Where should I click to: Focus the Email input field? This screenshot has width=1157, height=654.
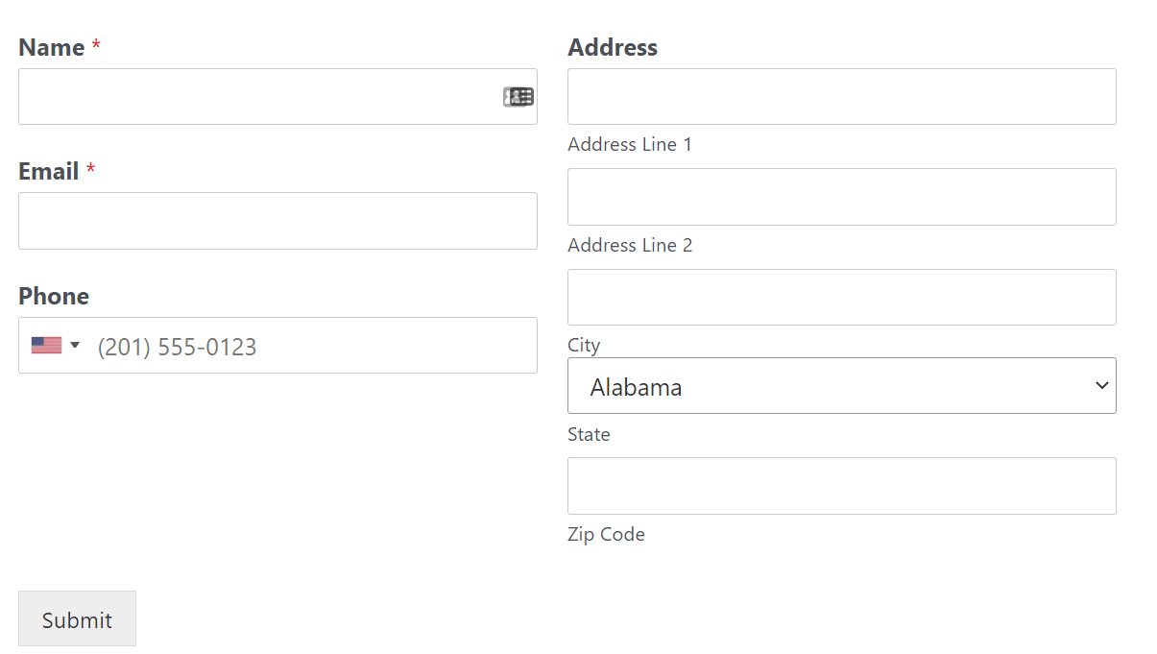point(277,221)
